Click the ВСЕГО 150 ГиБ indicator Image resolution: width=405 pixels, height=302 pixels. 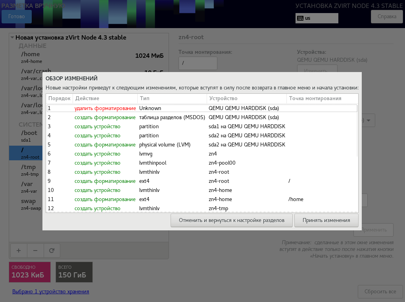point(74,272)
